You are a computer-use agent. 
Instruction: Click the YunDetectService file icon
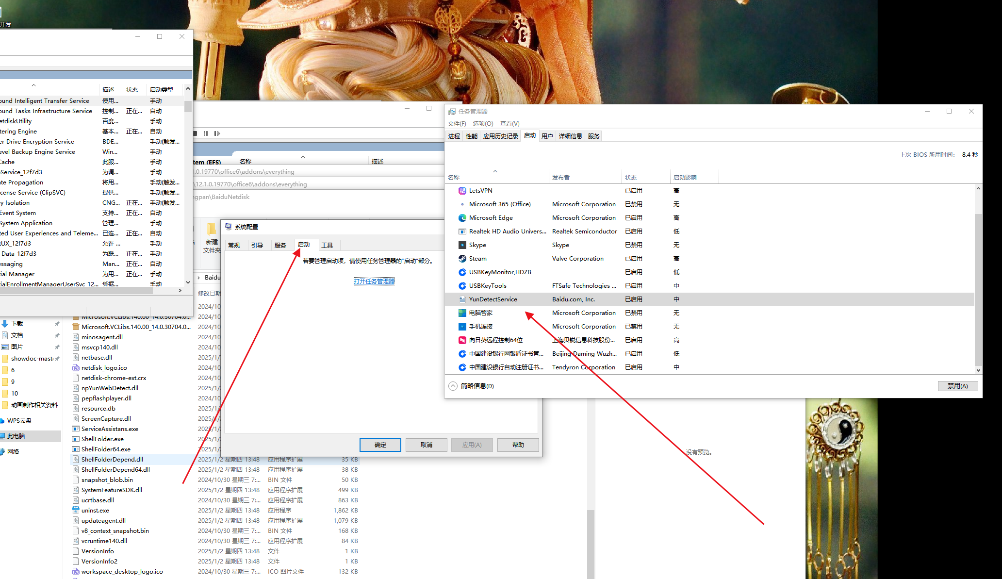point(462,299)
